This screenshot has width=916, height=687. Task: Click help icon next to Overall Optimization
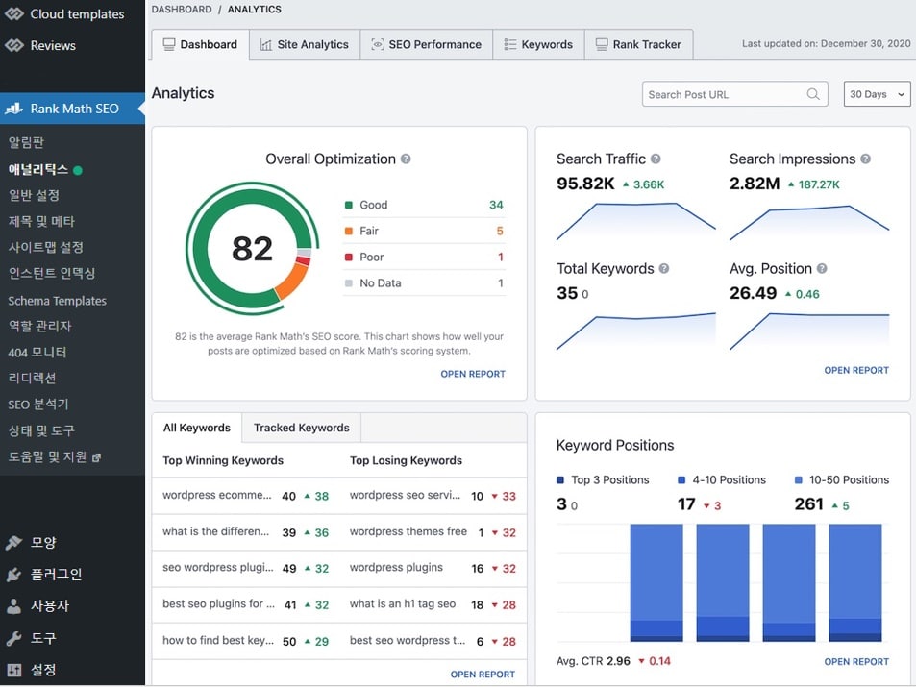(406, 159)
